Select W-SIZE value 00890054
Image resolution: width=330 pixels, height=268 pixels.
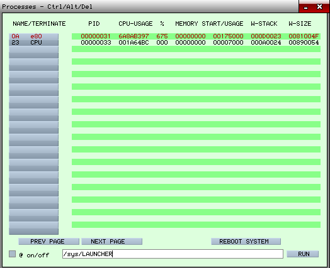(x=304, y=43)
